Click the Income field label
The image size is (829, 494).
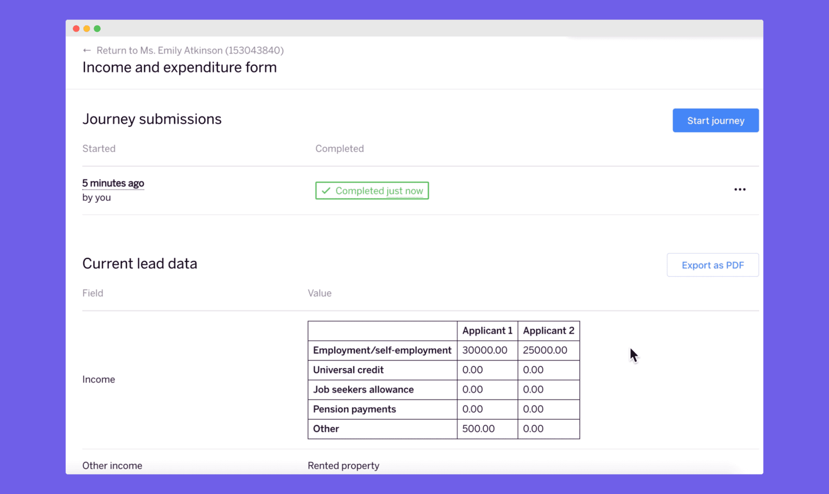(x=98, y=379)
